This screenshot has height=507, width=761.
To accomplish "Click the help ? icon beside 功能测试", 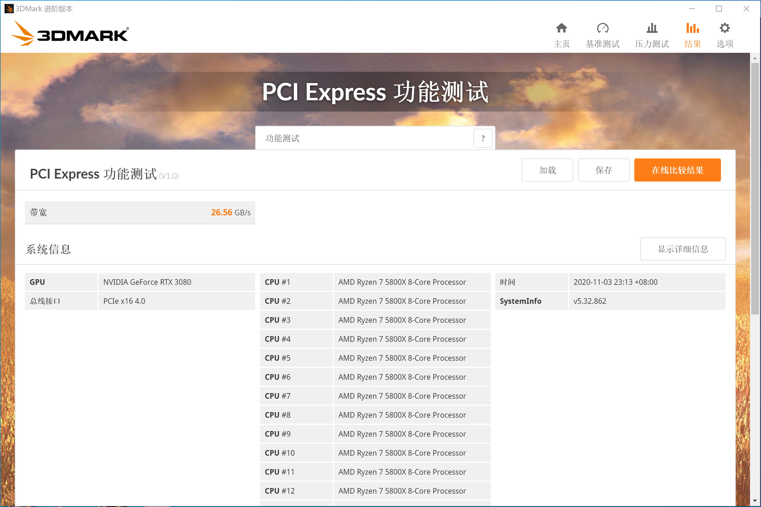I will (x=483, y=138).
